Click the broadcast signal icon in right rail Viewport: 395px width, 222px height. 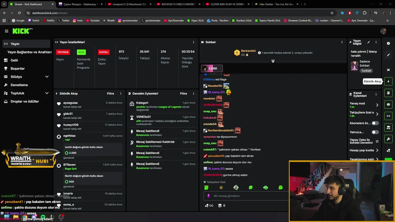(388, 116)
